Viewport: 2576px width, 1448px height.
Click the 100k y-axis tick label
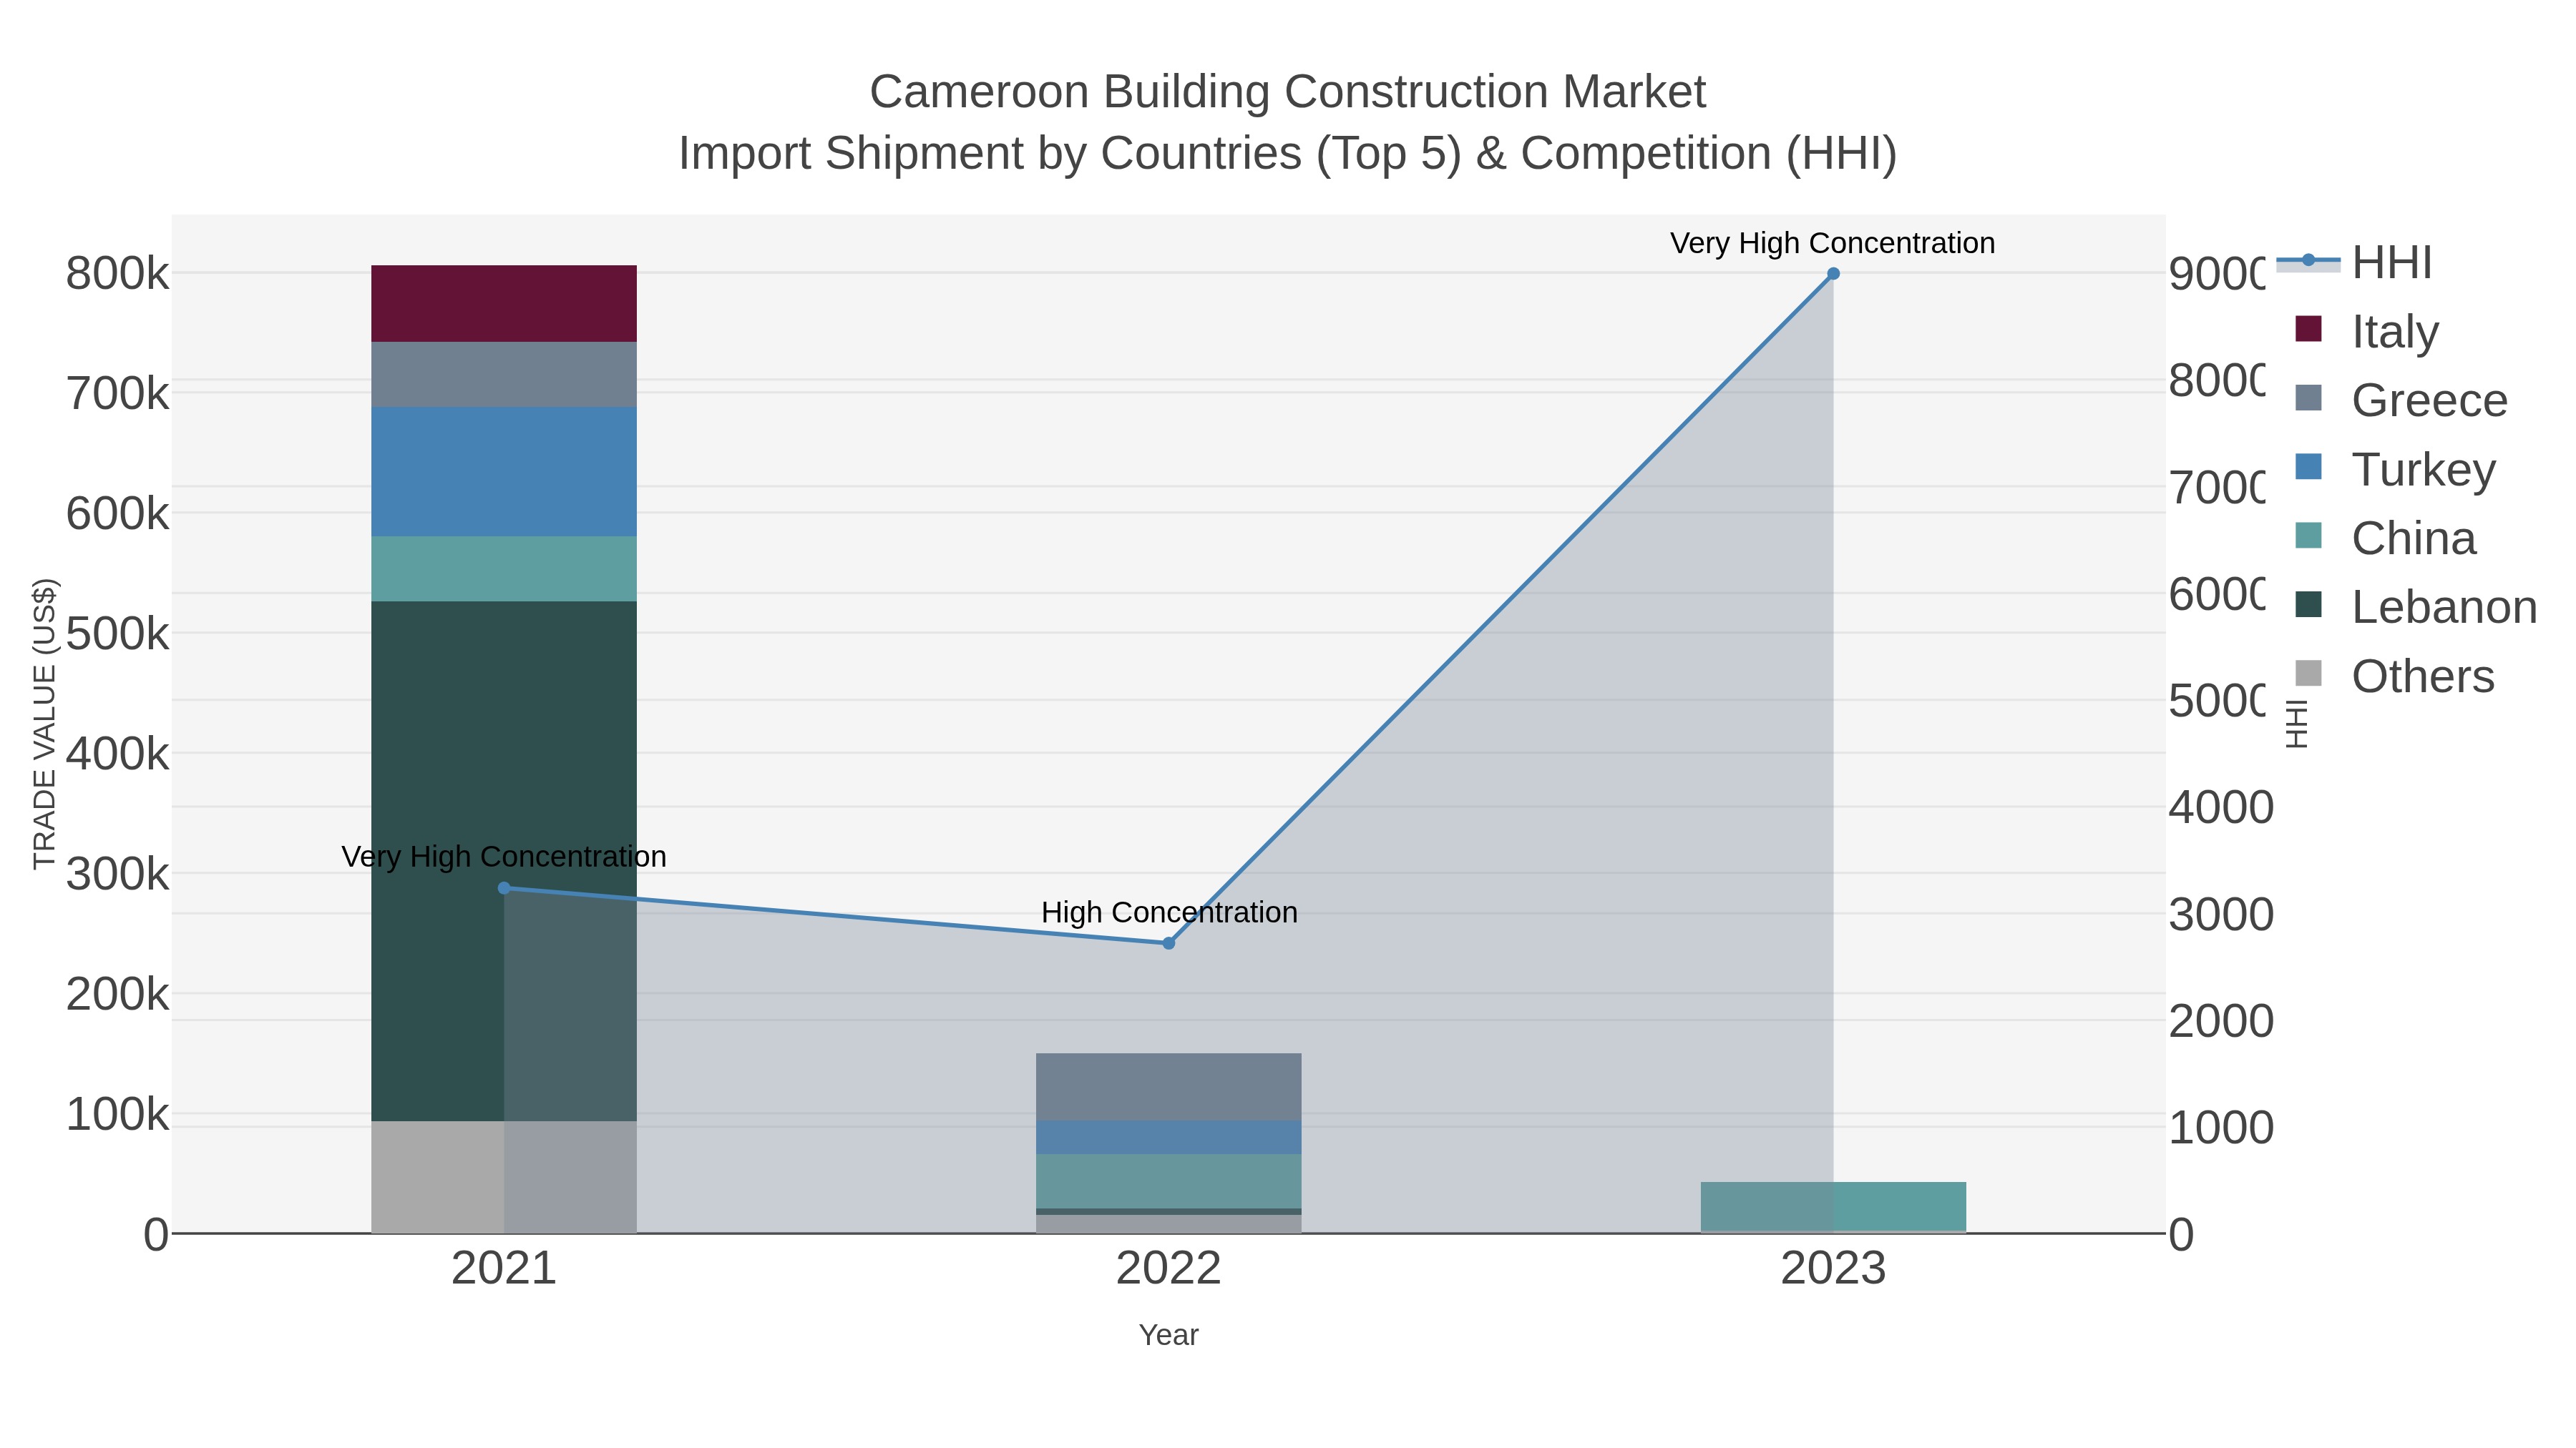click(x=117, y=1114)
